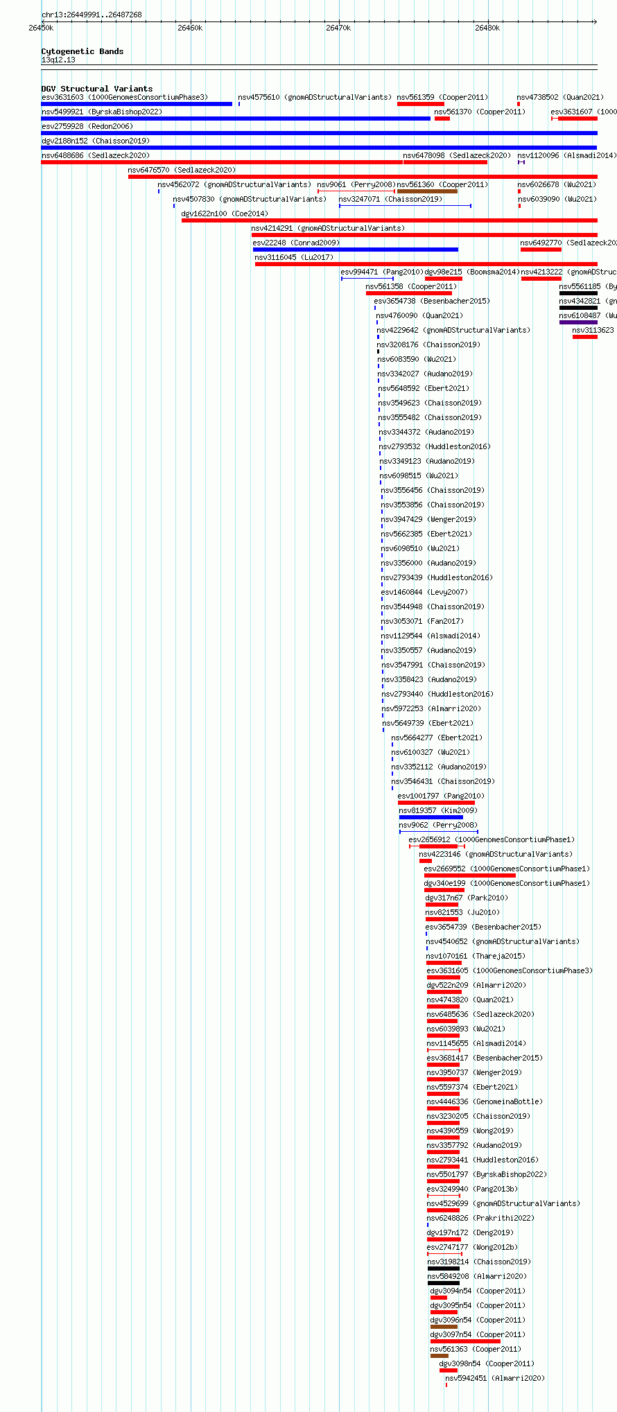Click nsv1145655 Alsmadi2014 label
This screenshot has width=617, height=1412.
tap(476, 1043)
